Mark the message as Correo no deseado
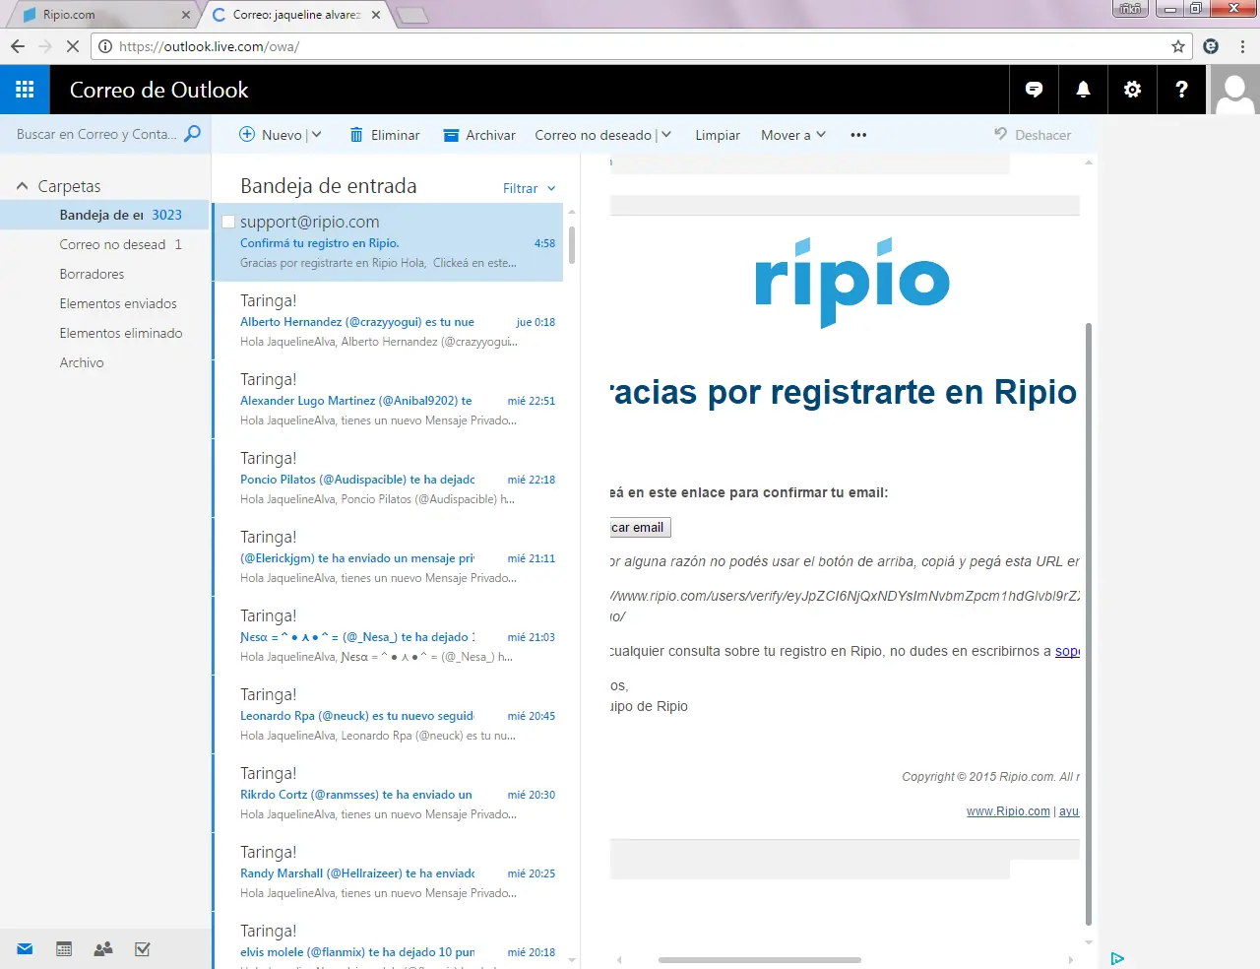1260x969 pixels. [594, 135]
